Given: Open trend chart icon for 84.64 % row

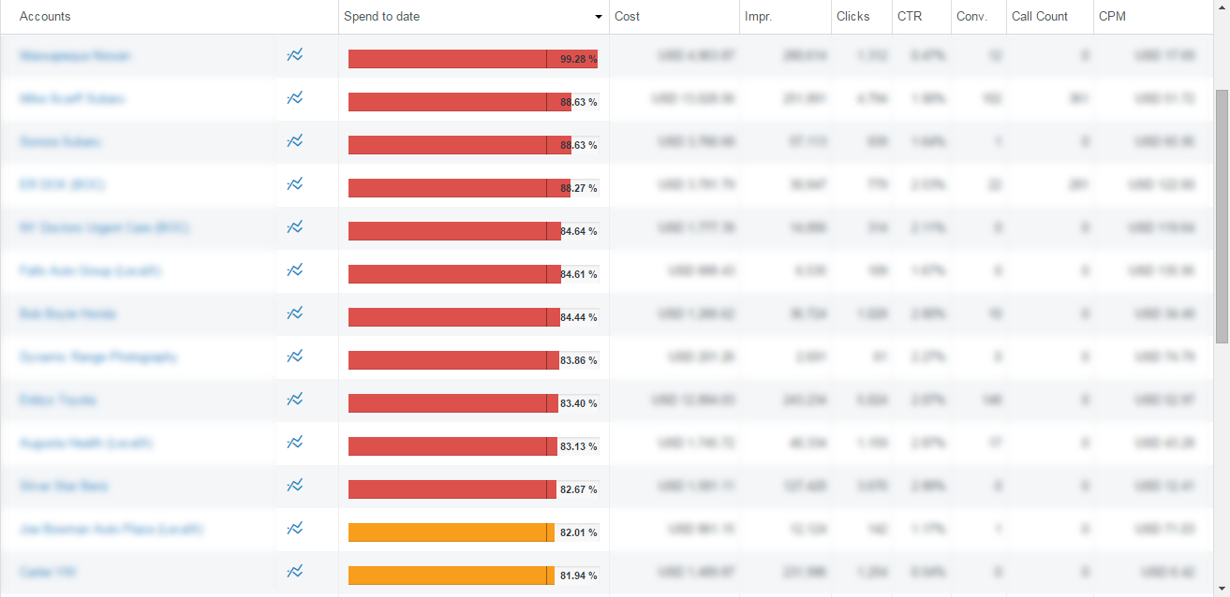Looking at the screenshot, I should [295, 227].
